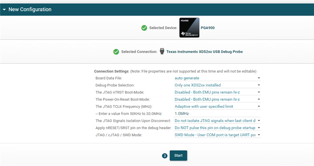Click the Selected Connection label

139,52
